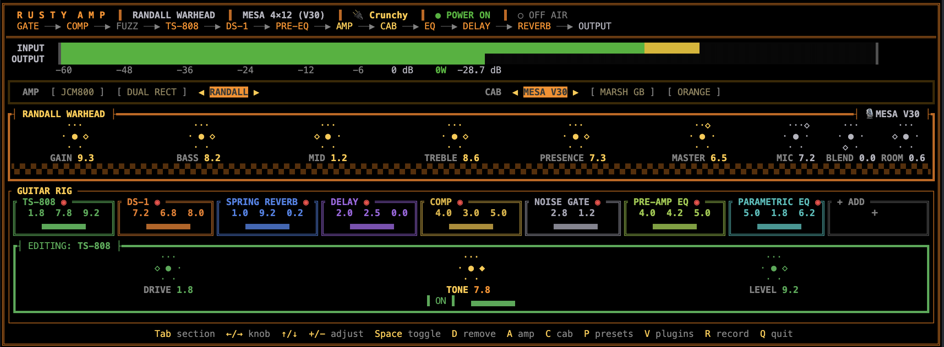Select the highlighted MESA V30 cab option

coord(545,92)
